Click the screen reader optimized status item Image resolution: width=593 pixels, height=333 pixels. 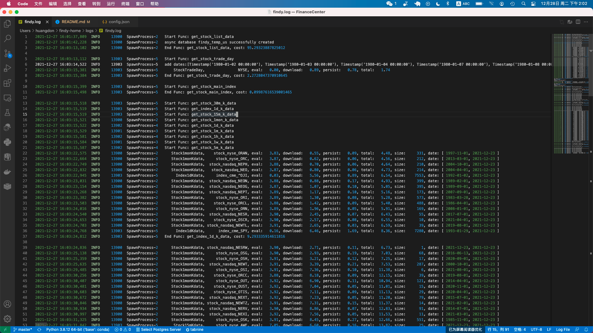(x=465, y=330)
